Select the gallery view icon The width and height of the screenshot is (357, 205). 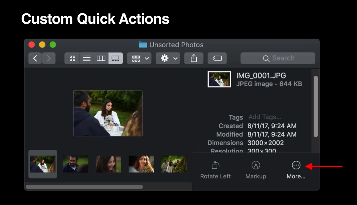point(115,58)
